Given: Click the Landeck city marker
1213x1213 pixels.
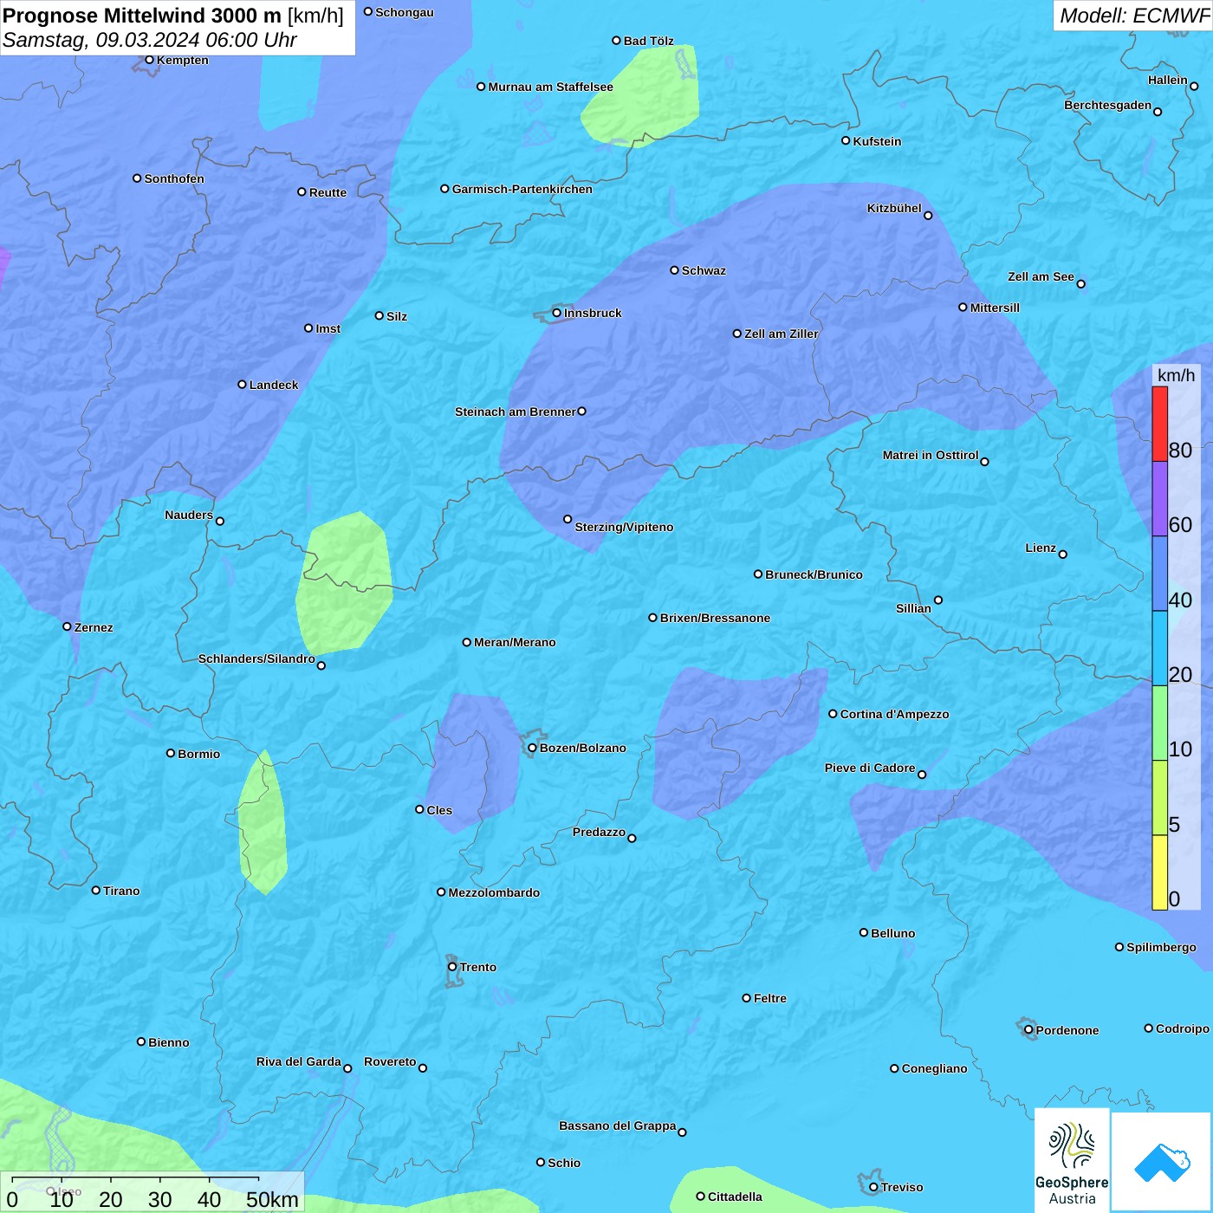Looking at the screenshot, I should click(x=242, y=385).
